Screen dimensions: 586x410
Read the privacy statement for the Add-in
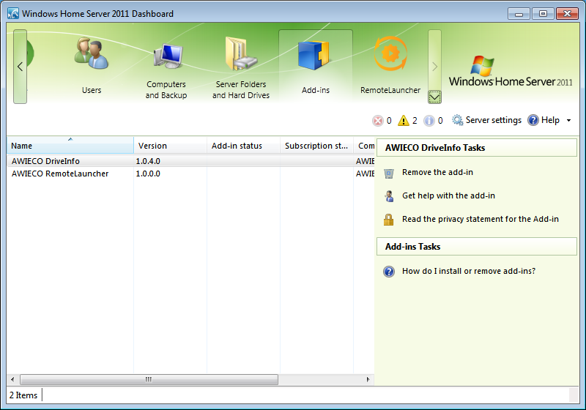(481, 219)
